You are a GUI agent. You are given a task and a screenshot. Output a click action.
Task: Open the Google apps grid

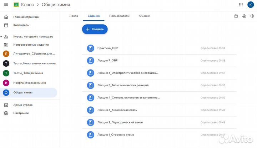click(x=241, y=5)
